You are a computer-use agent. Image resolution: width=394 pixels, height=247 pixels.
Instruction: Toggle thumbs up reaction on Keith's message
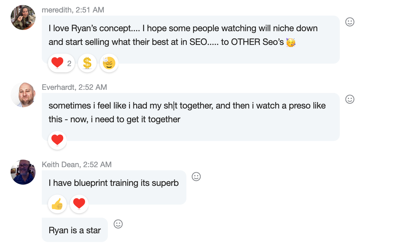pos(57,204)
